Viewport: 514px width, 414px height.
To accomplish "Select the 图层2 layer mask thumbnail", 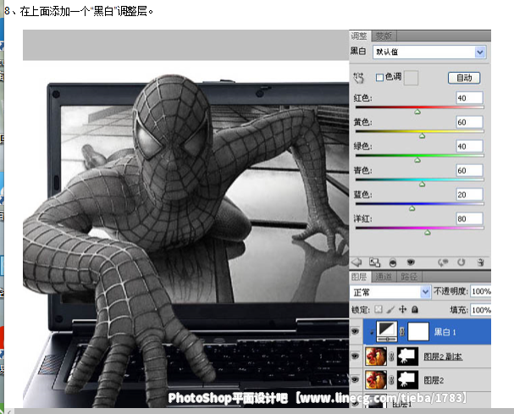I will (x=407, y=379).
